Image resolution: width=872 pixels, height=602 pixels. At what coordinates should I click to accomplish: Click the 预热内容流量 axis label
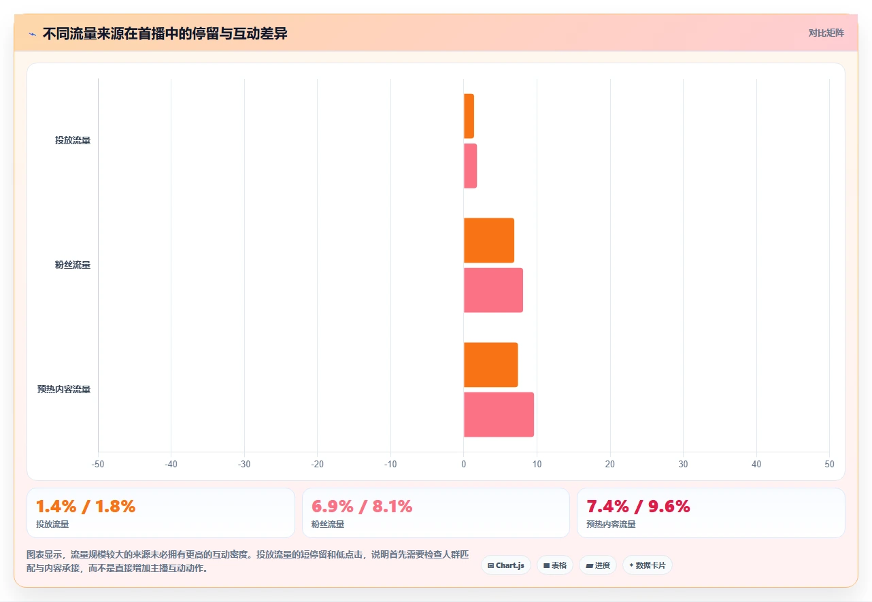[64, 390]
